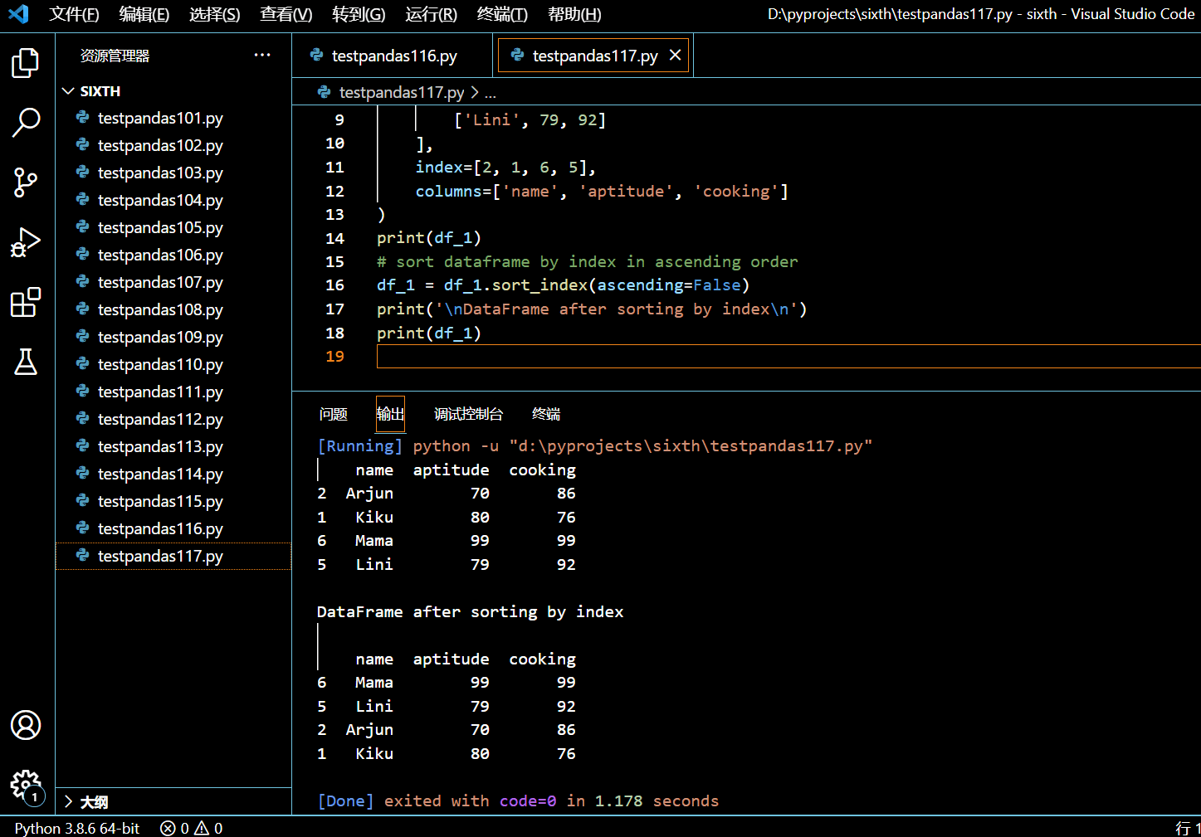Open the Manage gear icon
Image resolution: width=1201 pixels, height=837 pixels.
[x=26, y=785]
